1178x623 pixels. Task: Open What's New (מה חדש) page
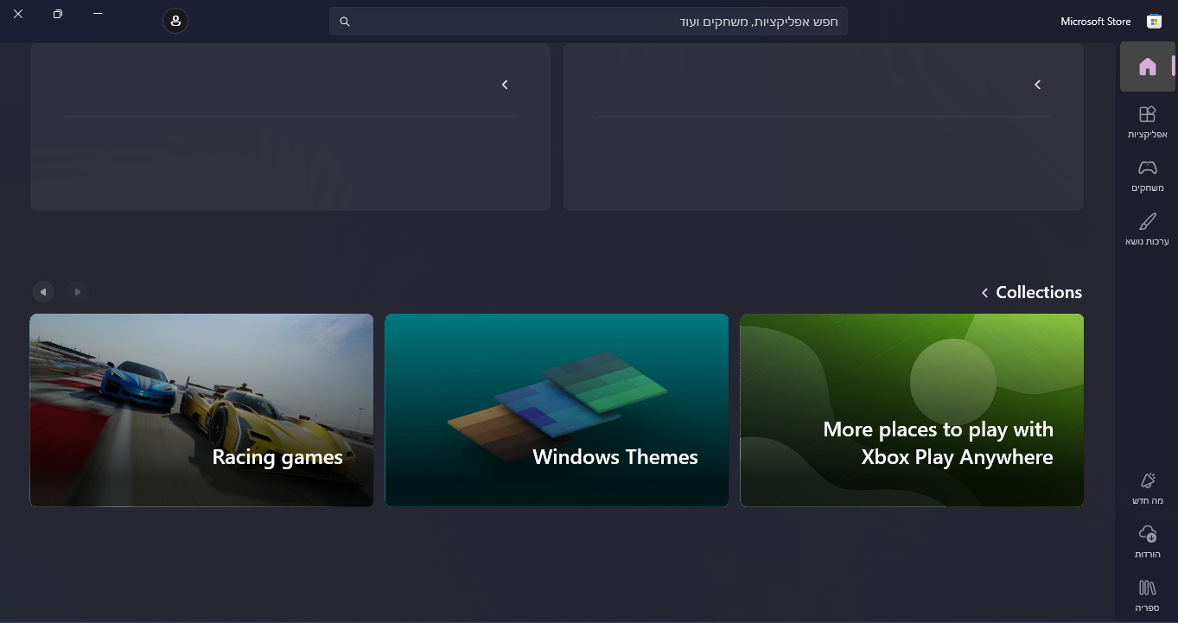coord(1147,488)
